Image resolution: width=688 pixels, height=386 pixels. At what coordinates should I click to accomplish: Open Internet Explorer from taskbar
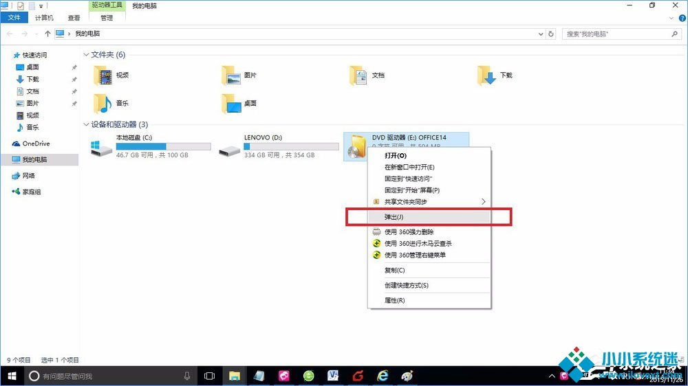[383, 376]
